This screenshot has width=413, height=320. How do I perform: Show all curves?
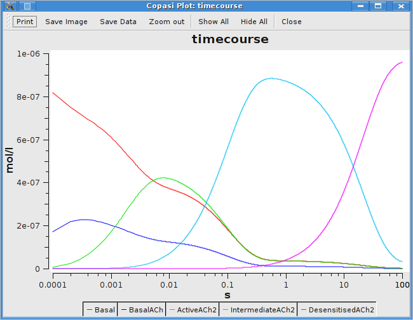point(213,22)
